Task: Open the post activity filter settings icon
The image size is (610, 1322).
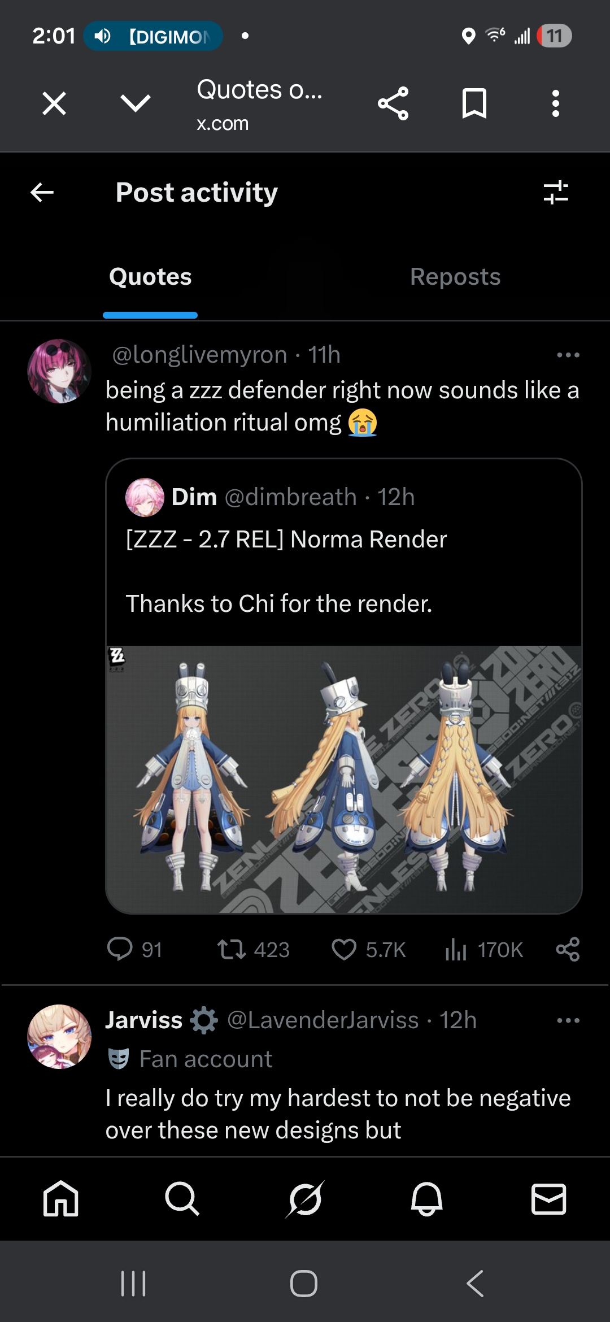Action: pos(556,192)
